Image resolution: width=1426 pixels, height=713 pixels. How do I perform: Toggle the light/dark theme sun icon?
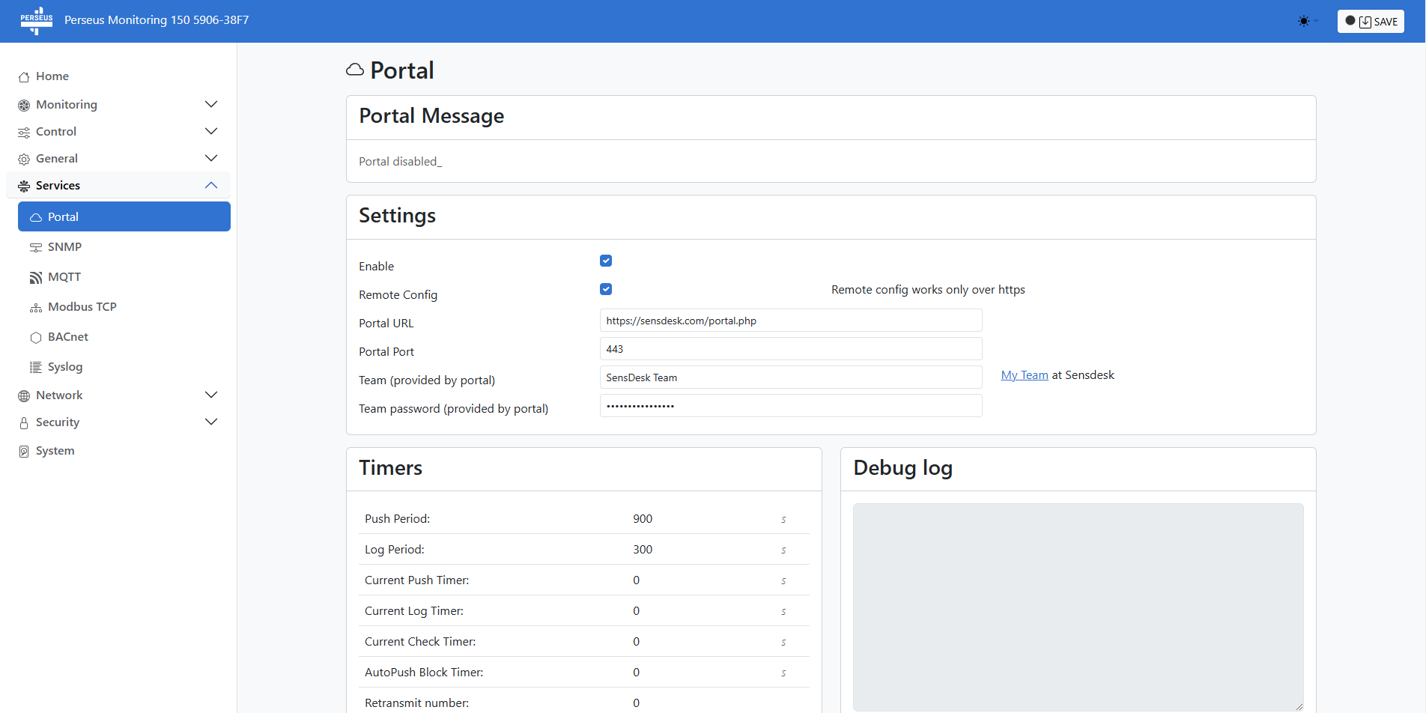pyautogui.click(x=1304, y=21)
